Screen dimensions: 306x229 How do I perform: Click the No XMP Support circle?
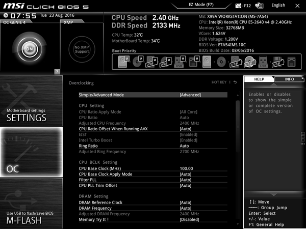(82, 49)
